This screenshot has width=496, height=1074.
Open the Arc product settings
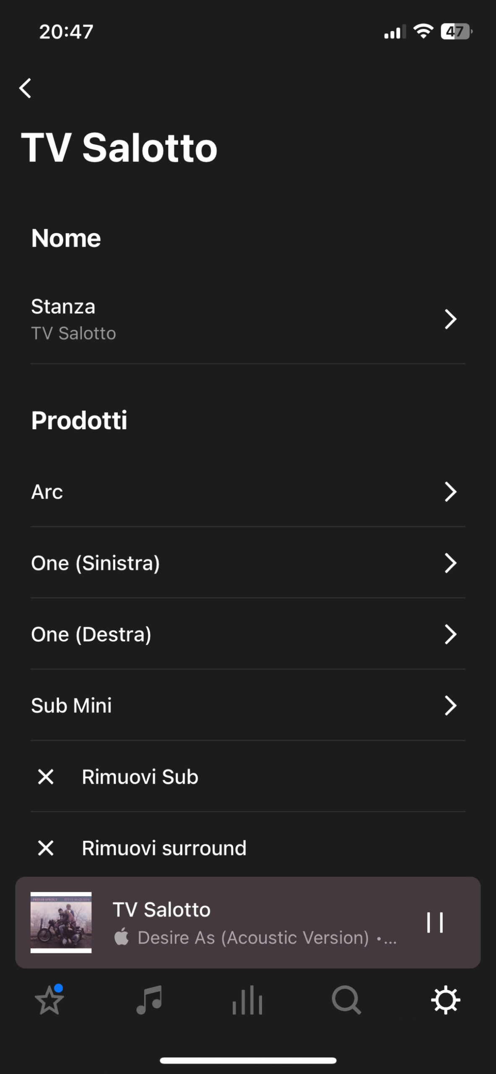click(247, 492)
